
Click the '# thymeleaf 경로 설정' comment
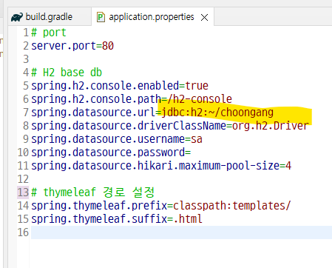pyautogui.click(x=93, y=192)
